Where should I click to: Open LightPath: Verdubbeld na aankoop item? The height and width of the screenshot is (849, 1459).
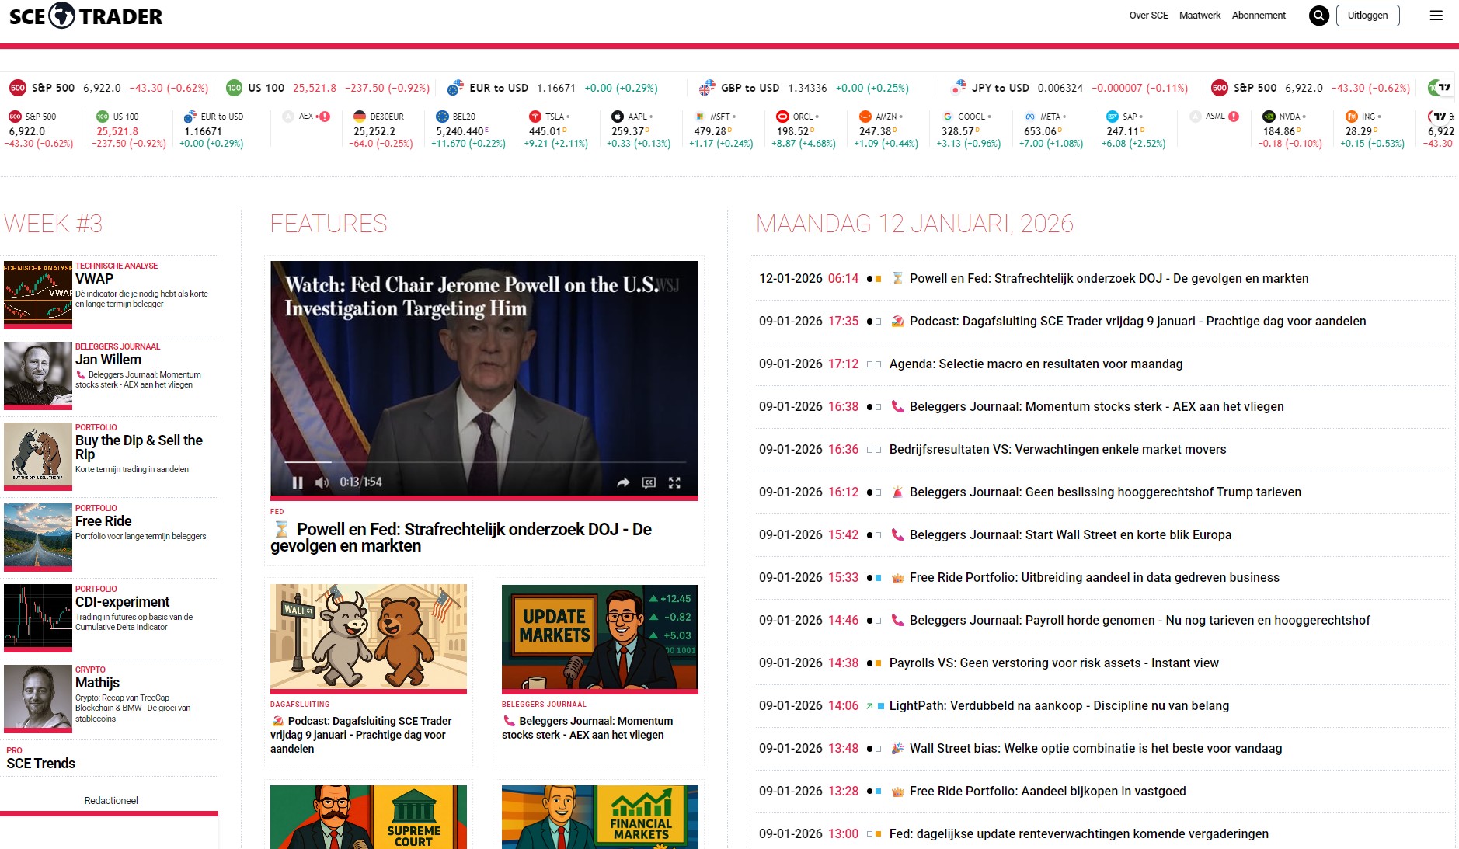(x=1059, y=706)
